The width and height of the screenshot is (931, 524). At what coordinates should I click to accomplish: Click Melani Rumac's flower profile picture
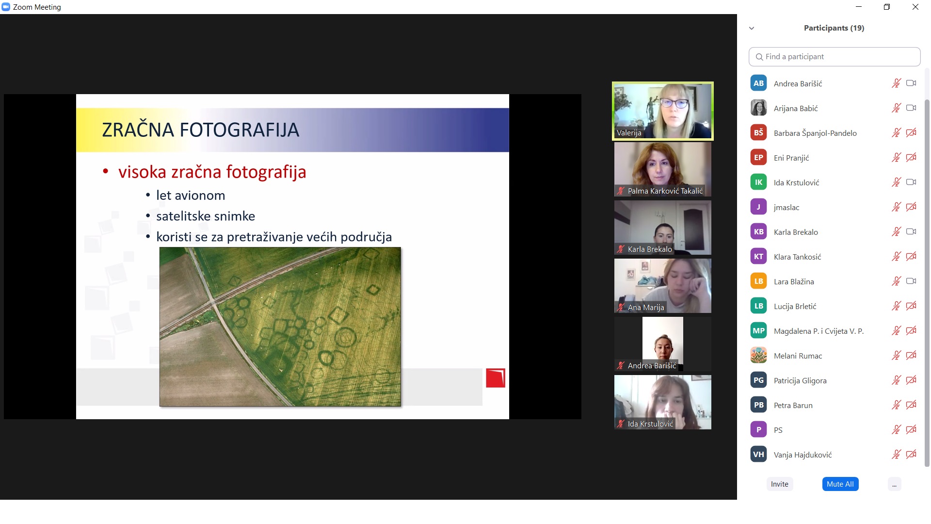point(758,356)
